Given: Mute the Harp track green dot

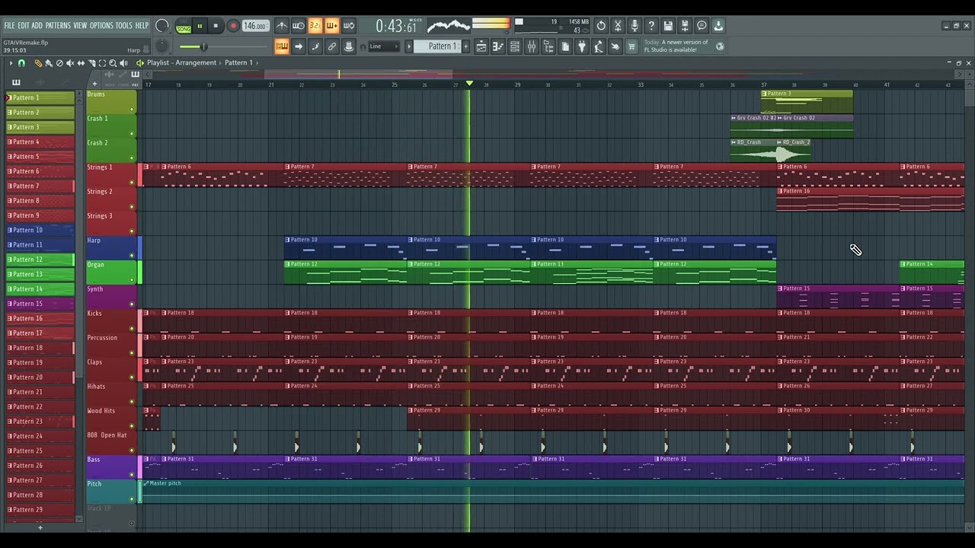Looking at the screenshot, I should pos(132,256).
